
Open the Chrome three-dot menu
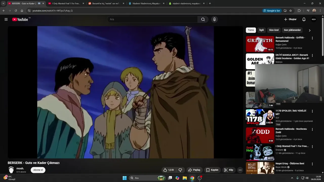point(320,11)
